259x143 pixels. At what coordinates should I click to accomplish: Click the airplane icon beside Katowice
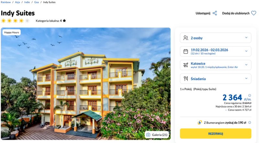coord(186,65)
